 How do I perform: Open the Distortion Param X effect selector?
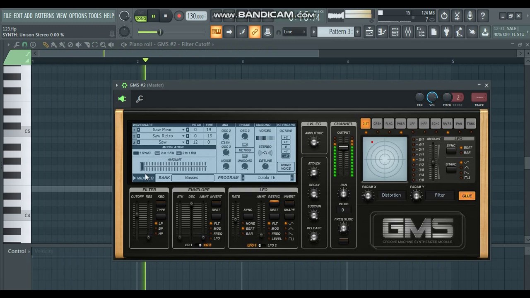[391, 195]
